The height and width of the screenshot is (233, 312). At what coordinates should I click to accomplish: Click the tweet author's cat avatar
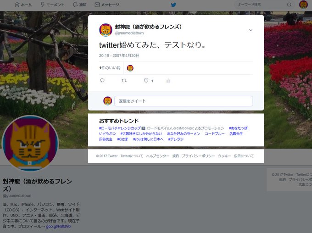(106, 30)
